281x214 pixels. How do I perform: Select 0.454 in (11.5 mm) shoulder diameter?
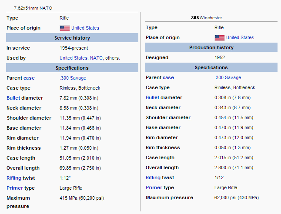234,117
